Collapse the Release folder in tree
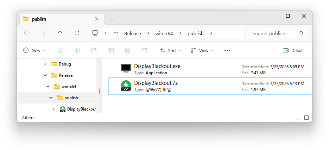 45,75
